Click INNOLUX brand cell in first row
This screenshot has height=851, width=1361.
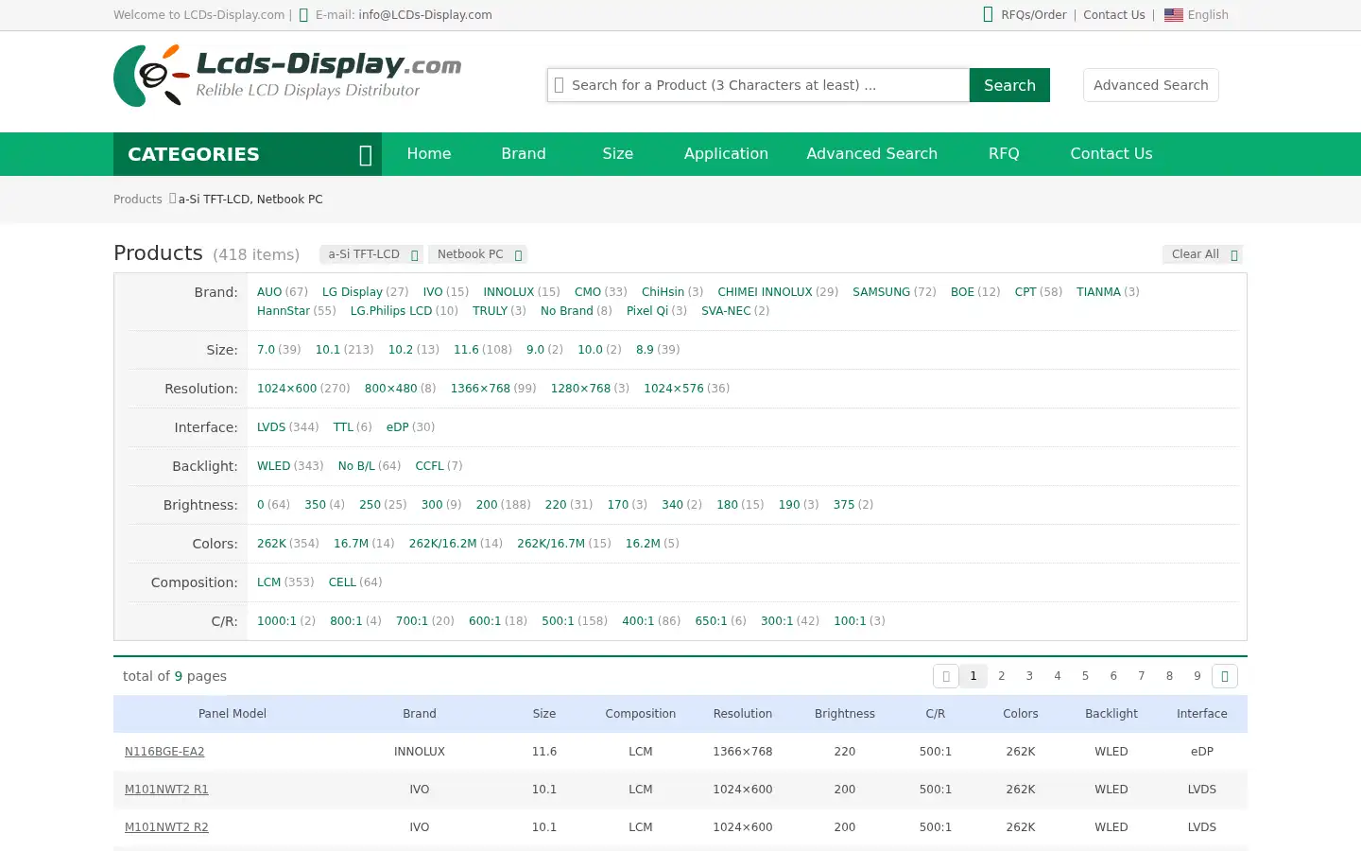(420, 752)
